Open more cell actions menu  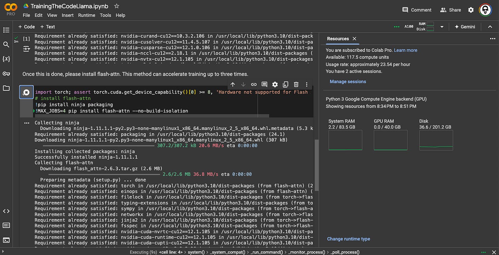pos(307,85)
